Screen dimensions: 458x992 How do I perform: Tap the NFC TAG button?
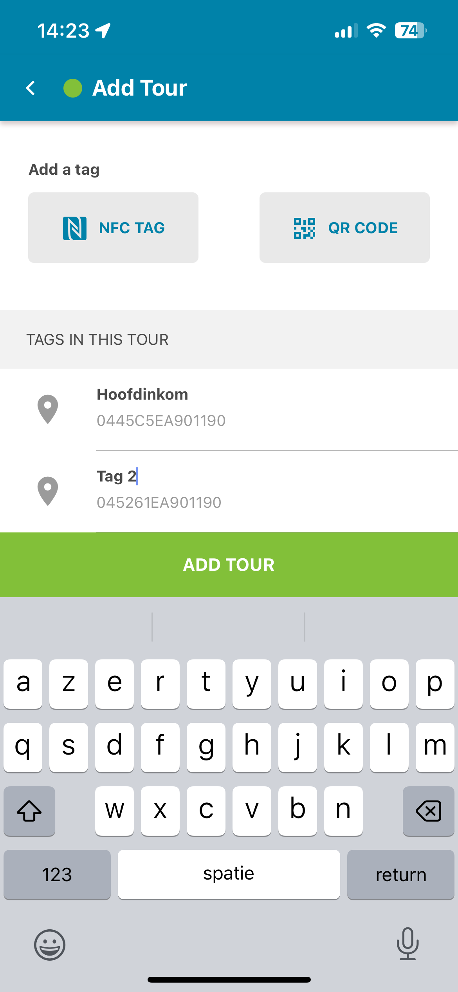point(113,228)
